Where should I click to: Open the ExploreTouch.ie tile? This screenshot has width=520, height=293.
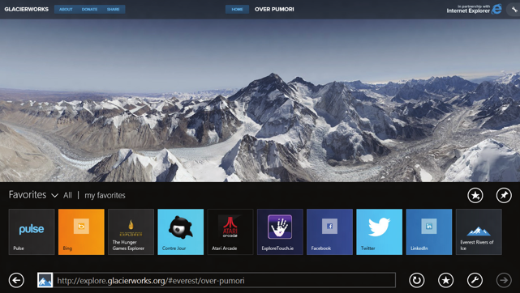pos(280,231)
